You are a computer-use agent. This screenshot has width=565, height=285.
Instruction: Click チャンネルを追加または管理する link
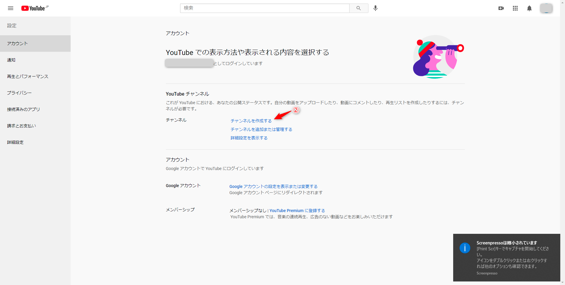[261, 129]
